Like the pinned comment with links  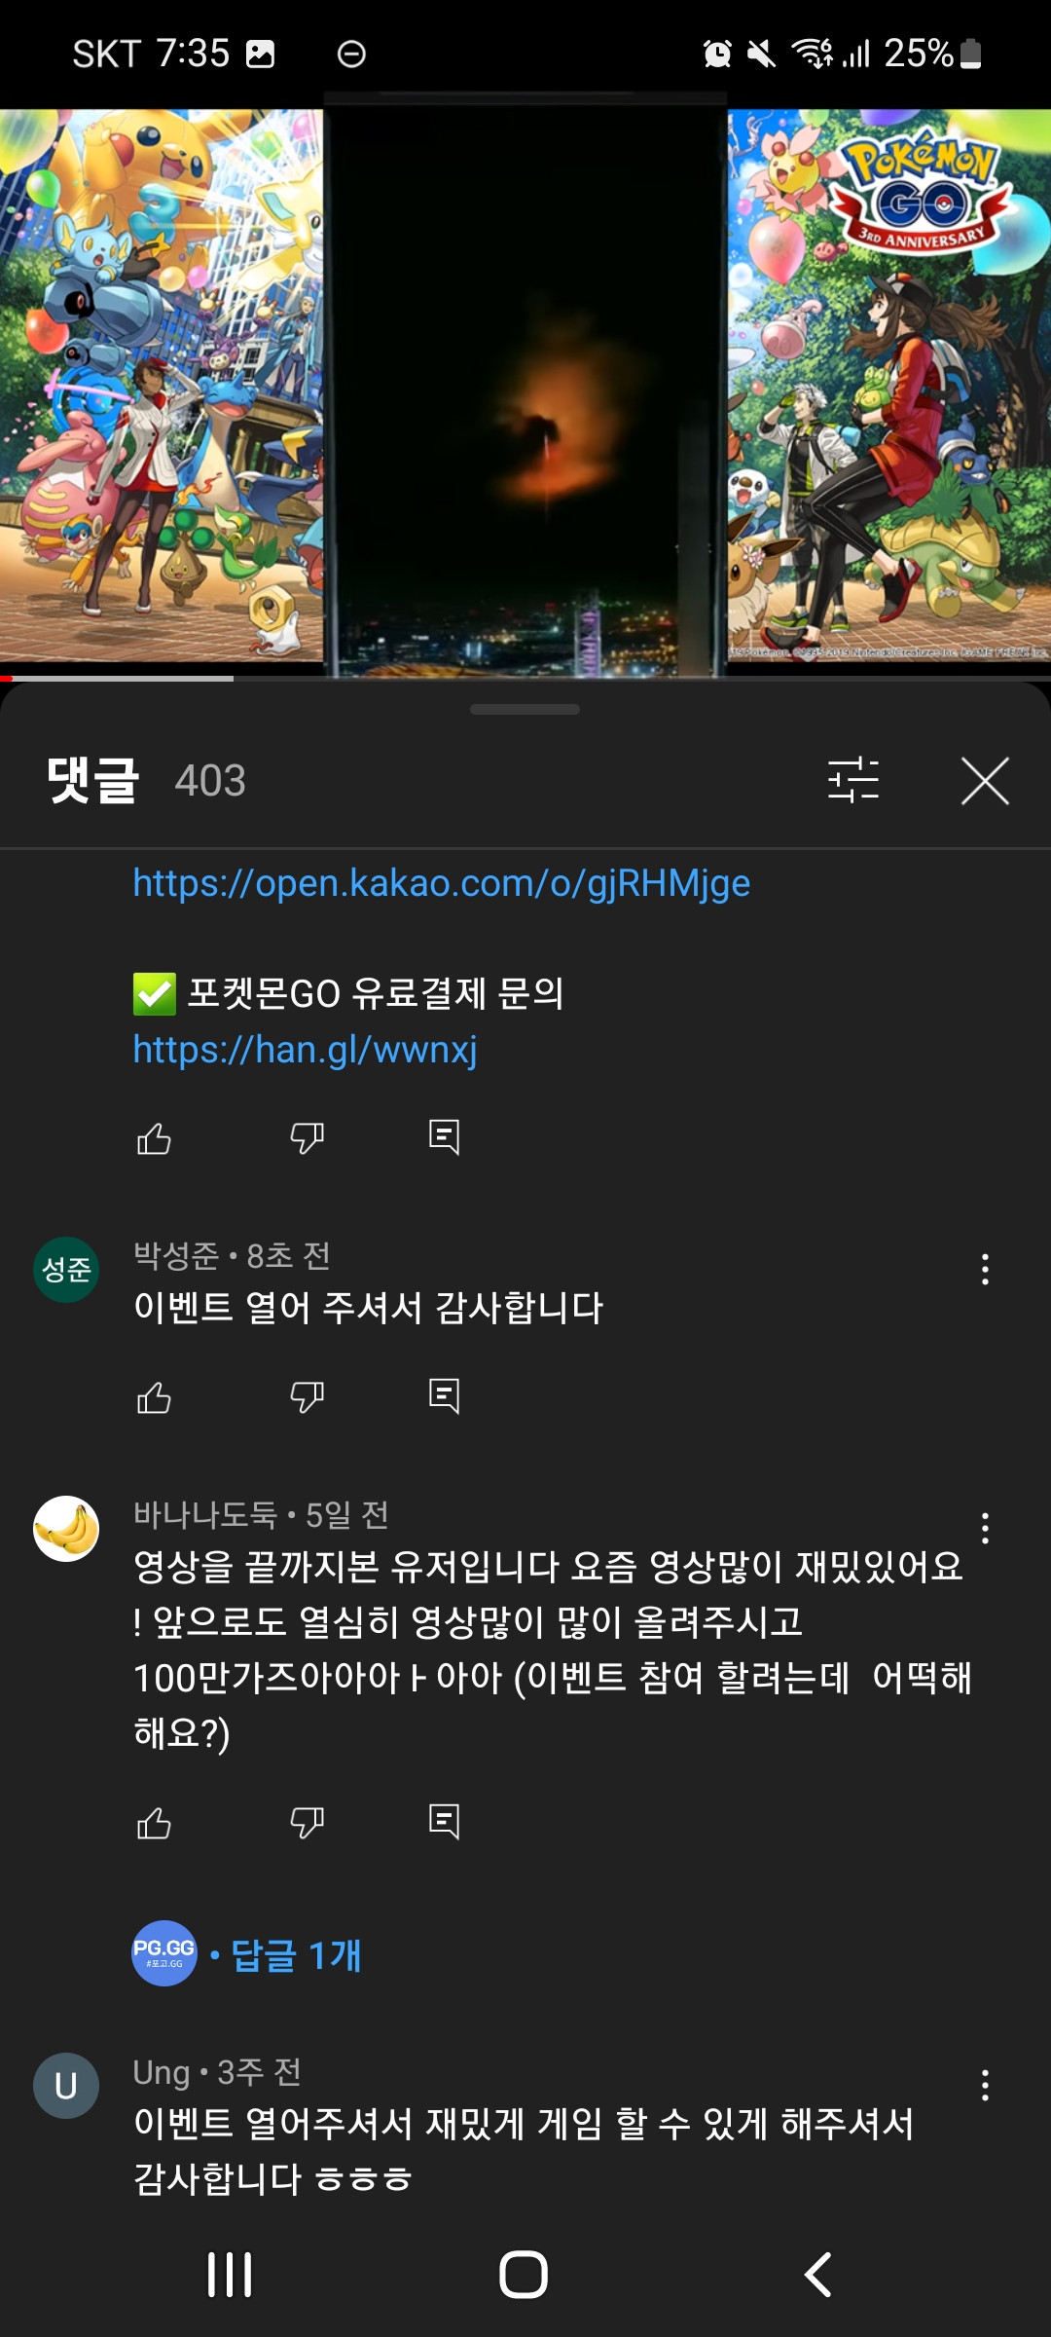(154, 1137)
